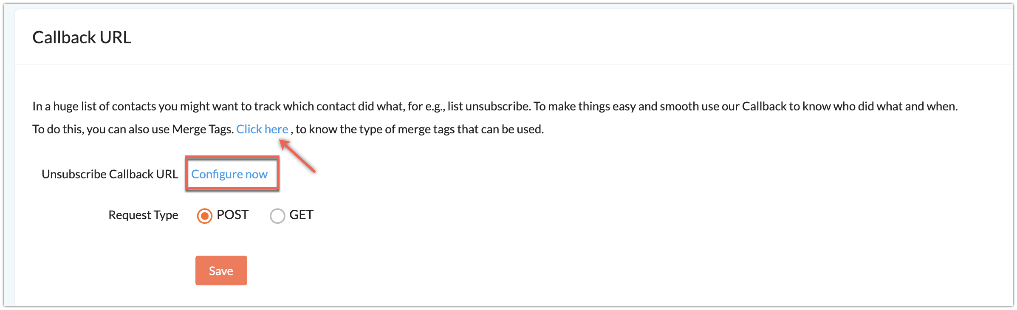The image size is (1017, 310).
Task: Select the POST request type radio button
Action: [x=204, y=216]
